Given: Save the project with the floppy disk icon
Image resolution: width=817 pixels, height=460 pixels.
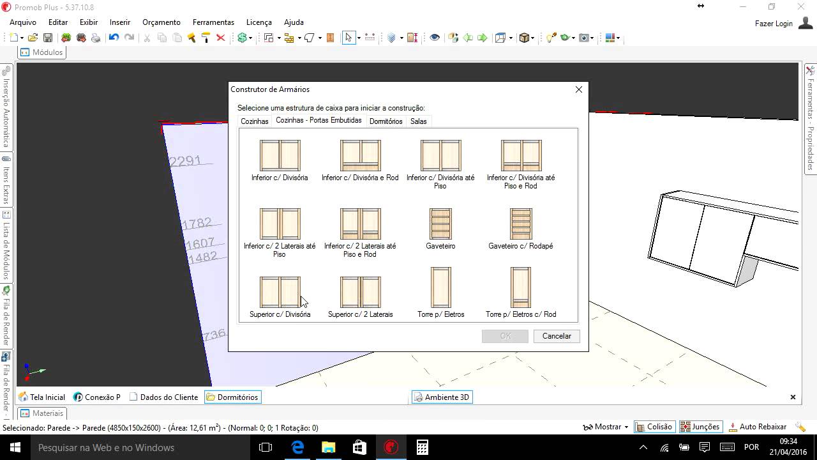Looking at the screenshot, I should [x=48, y=38].
